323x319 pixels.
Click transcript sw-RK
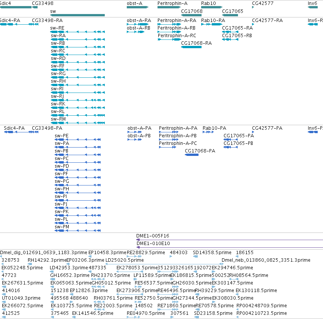77,108
